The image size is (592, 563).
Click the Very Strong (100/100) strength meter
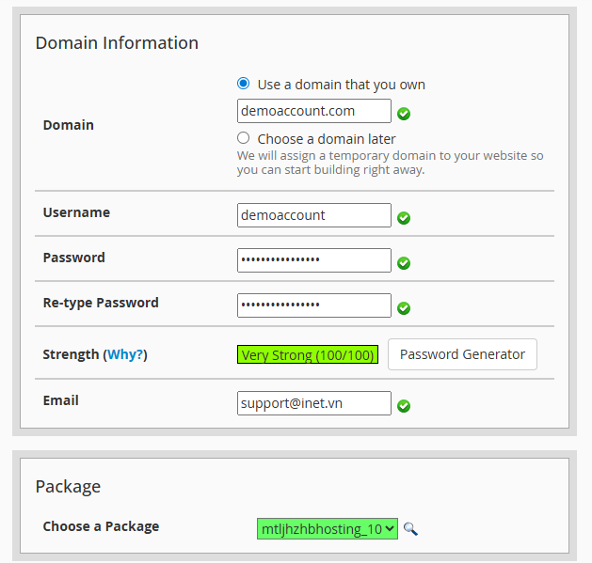(x=308, y=355)
